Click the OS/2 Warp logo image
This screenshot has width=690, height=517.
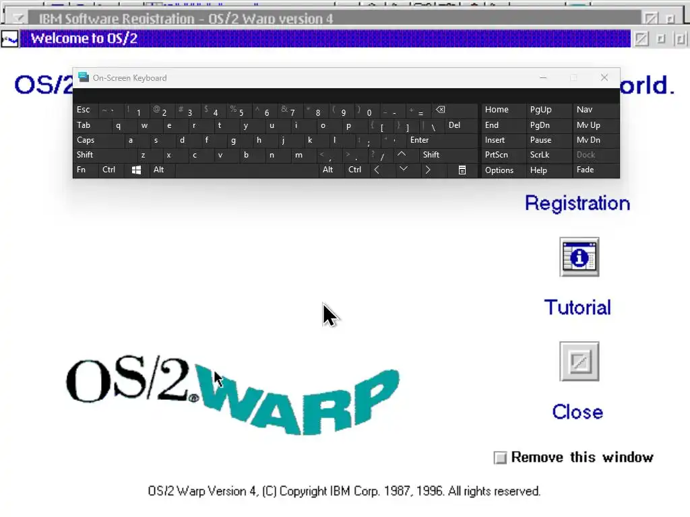point(233,397)
